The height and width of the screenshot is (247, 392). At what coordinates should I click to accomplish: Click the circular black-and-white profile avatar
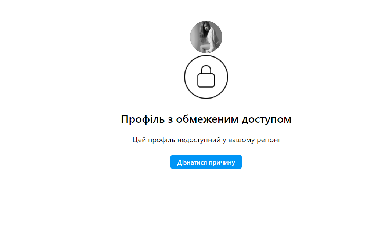coord(206,37)
